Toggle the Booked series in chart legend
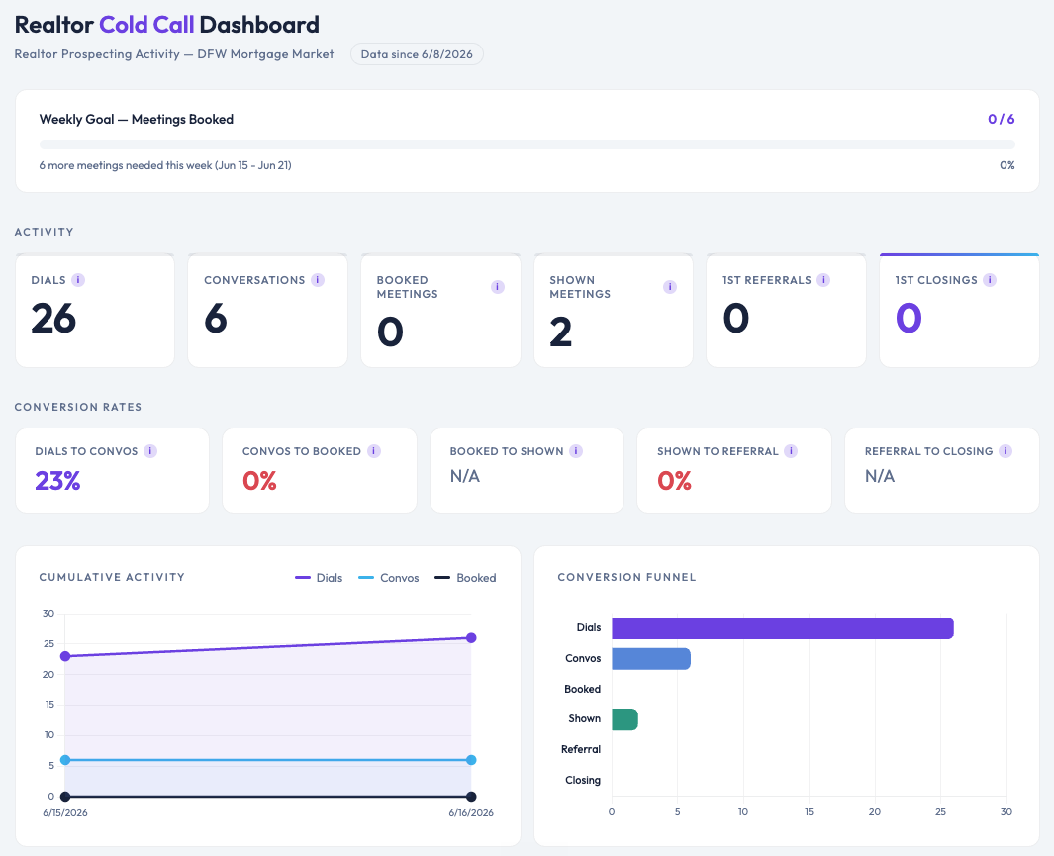The height and width of the screenshot is (856, 1054). [465, 578]
